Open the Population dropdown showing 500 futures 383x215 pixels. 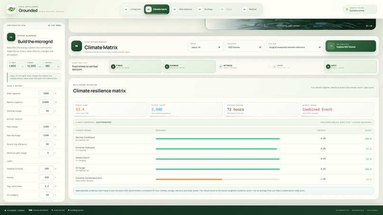pyautogui.click(x=245, y=46)
